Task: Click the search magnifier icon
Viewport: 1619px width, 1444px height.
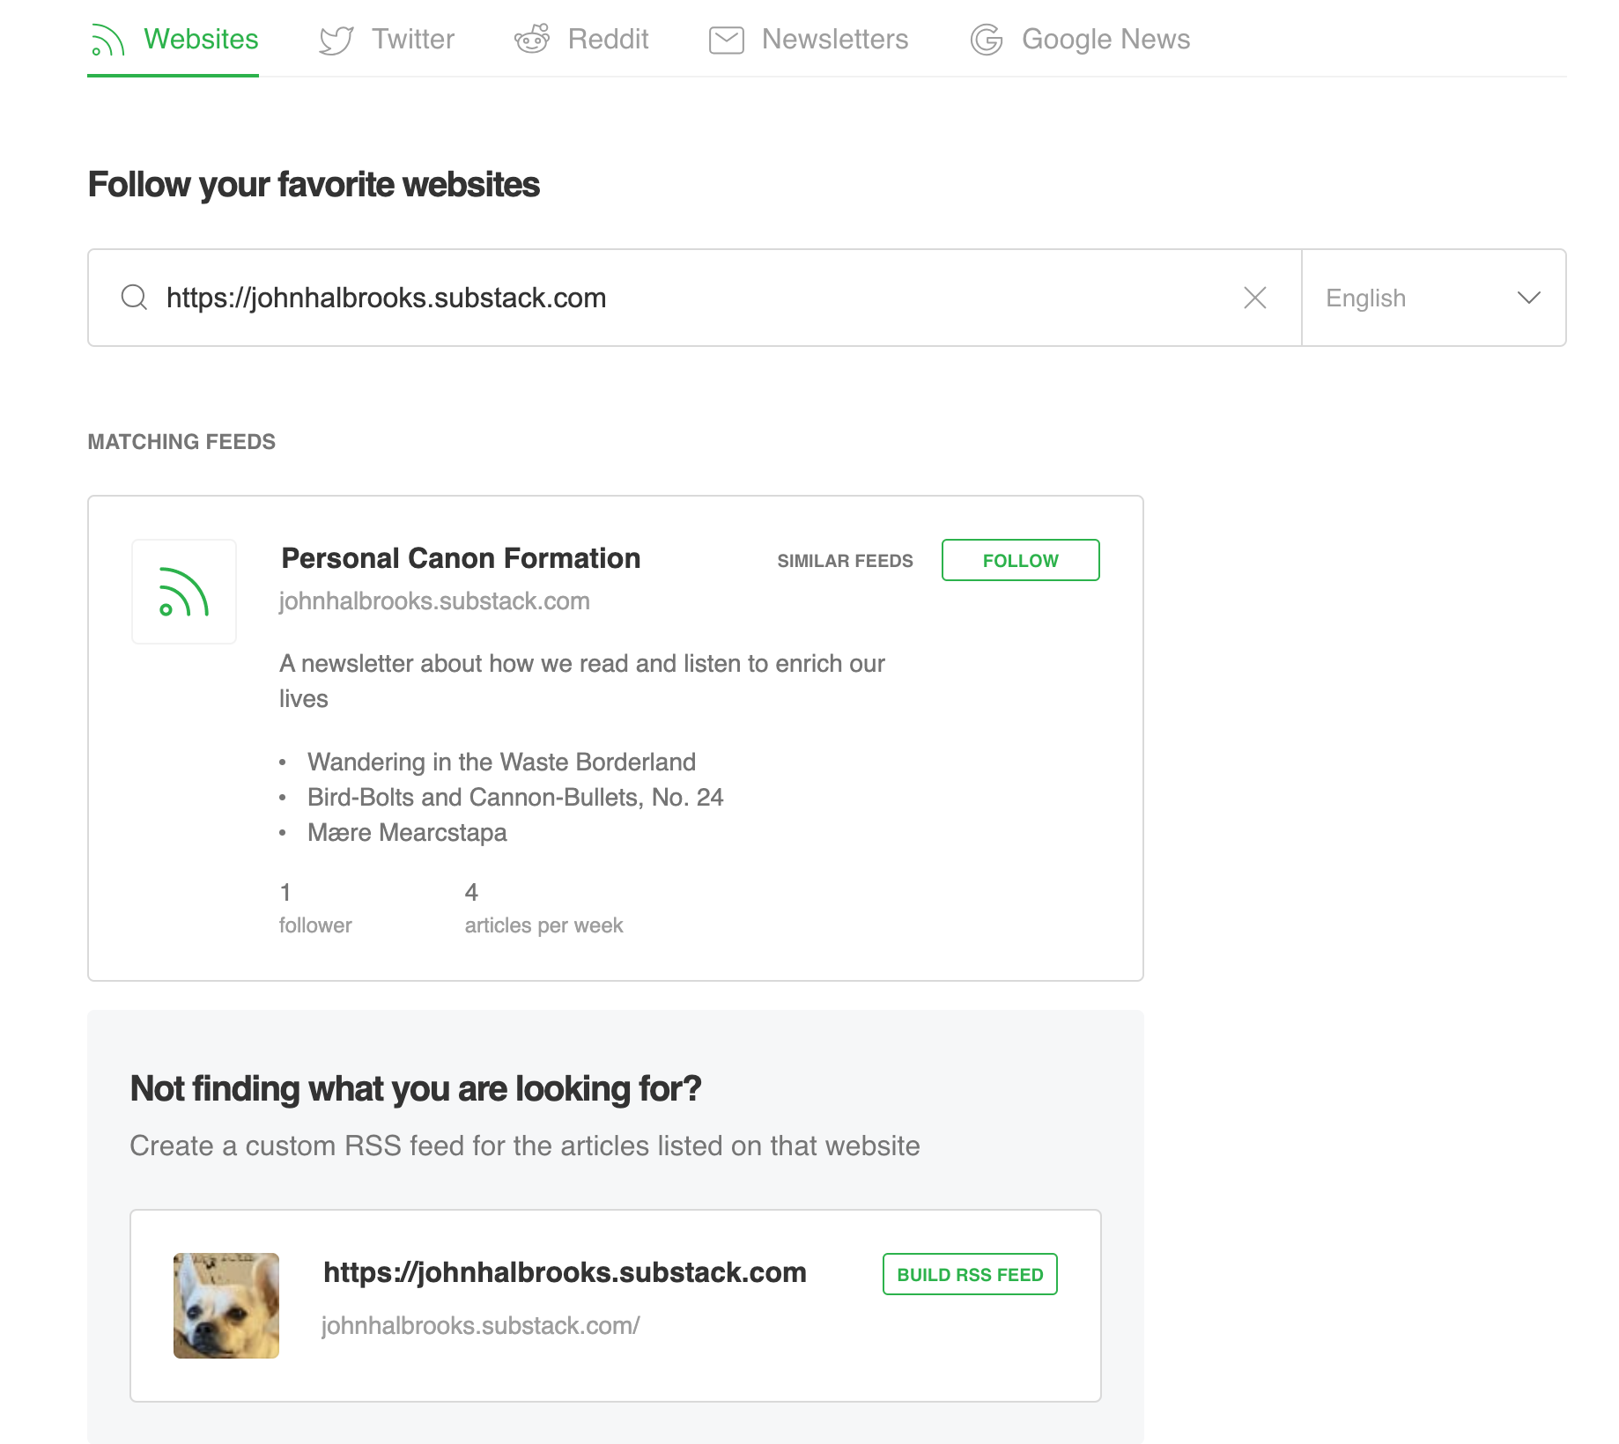Action: [134, 298]
